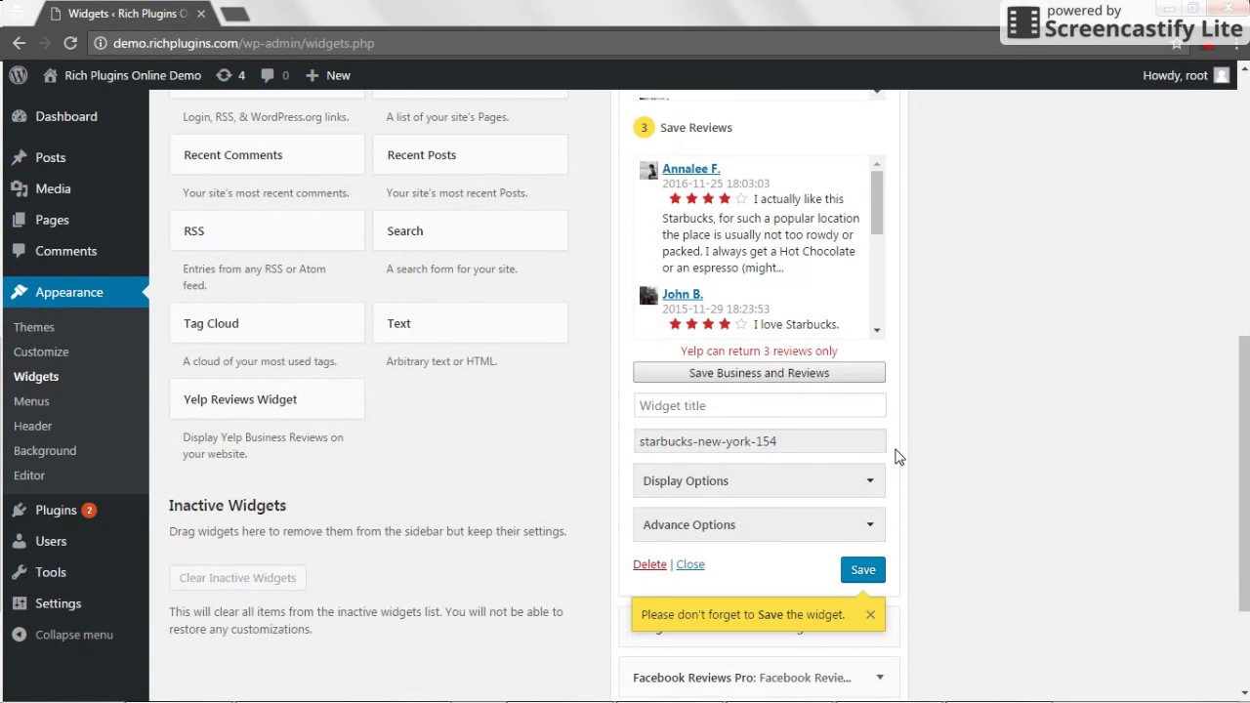Click the page vertical scrollbar thumb
The image size is (1250, 703).
click(x=1243, y=474)
